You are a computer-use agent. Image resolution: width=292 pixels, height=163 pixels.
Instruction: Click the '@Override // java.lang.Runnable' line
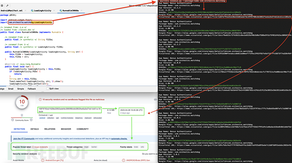pyautogui.click(x=22, y=64)
